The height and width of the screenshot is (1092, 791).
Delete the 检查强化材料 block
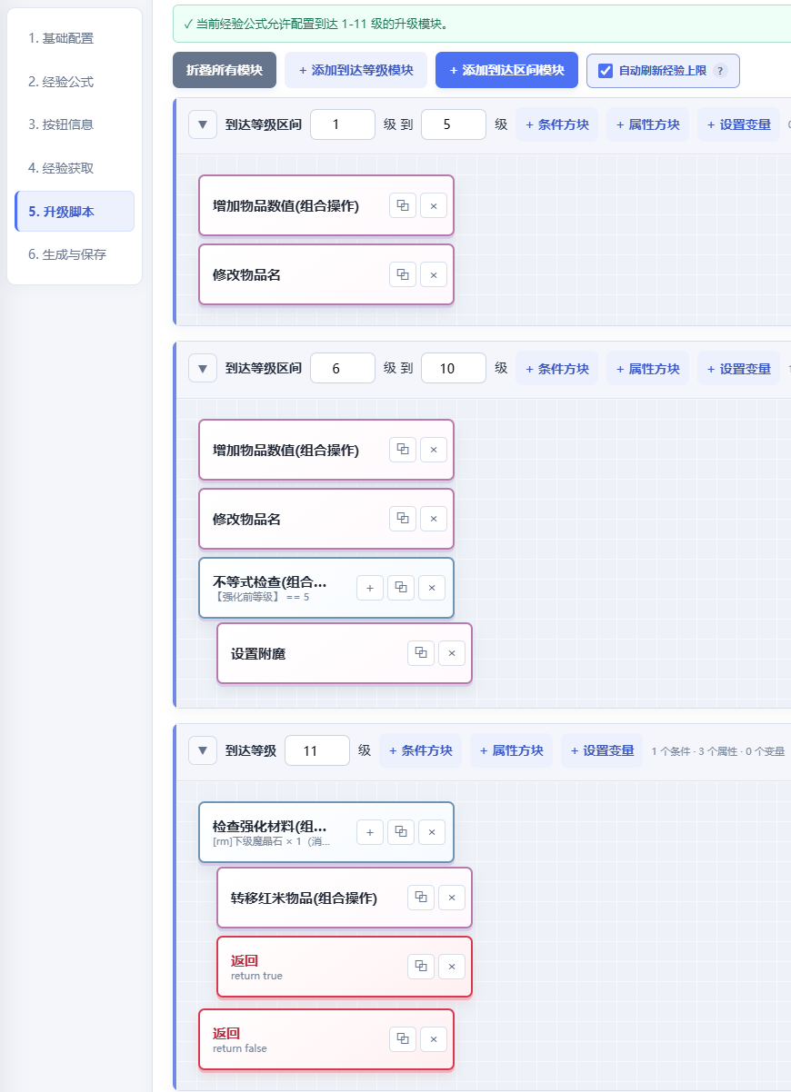coord(432,832)
